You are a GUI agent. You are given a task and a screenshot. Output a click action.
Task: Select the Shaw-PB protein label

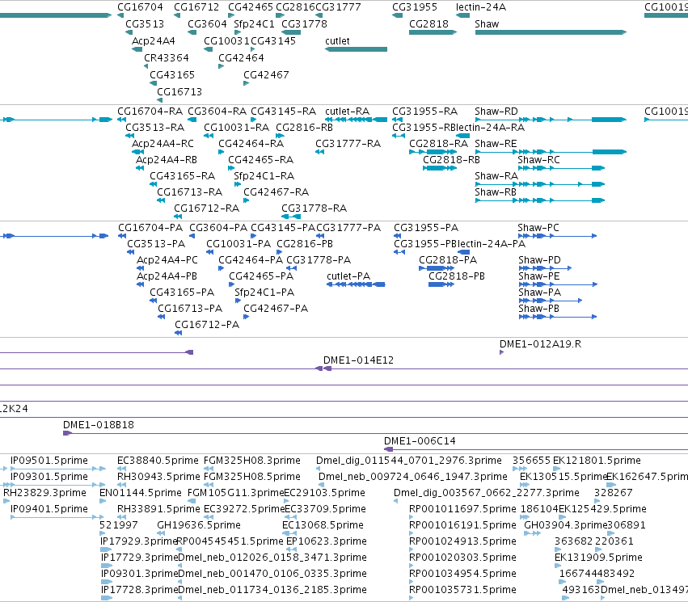[x=538, y=309]
